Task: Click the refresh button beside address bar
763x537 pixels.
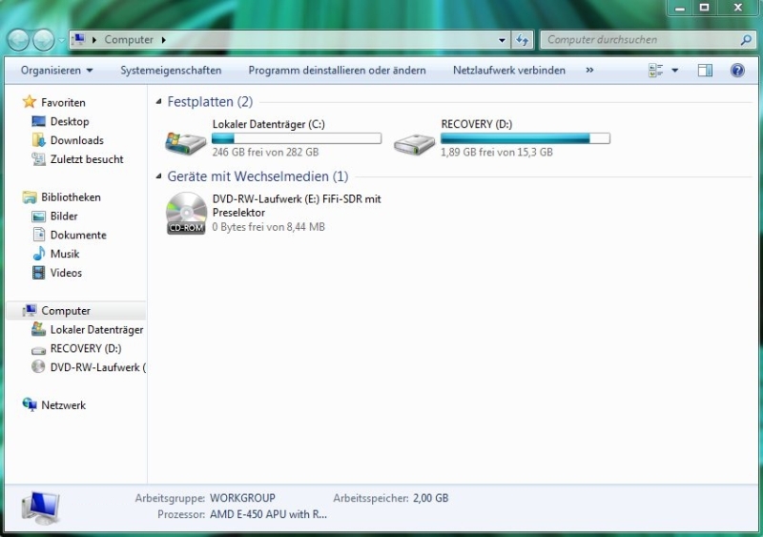Action: click(x=522, y=40)
